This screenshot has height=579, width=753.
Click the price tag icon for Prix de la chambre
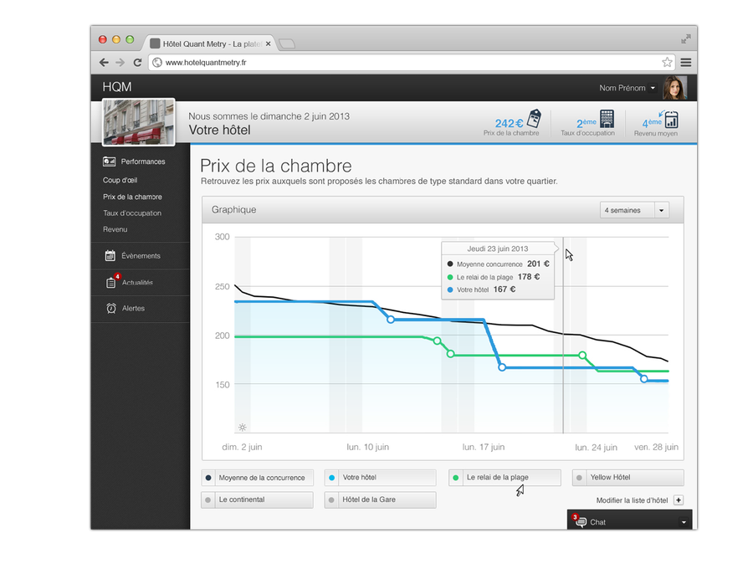coord(534,119)
